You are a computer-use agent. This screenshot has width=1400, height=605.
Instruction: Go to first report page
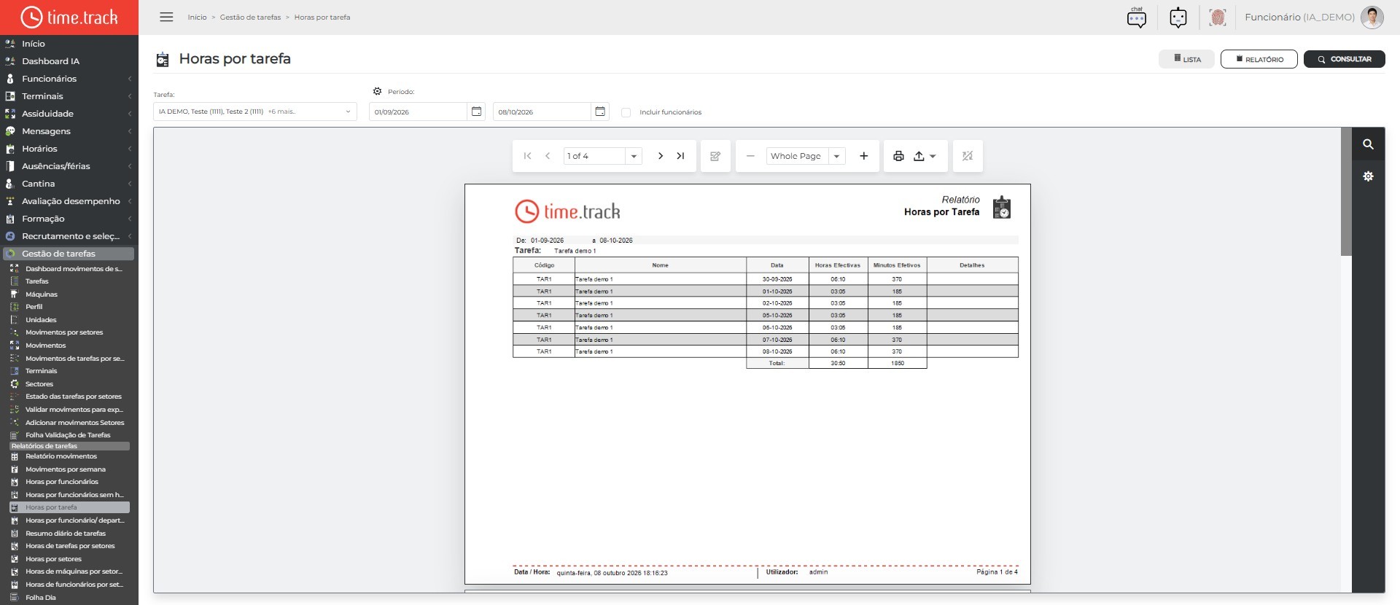(527, 156)
